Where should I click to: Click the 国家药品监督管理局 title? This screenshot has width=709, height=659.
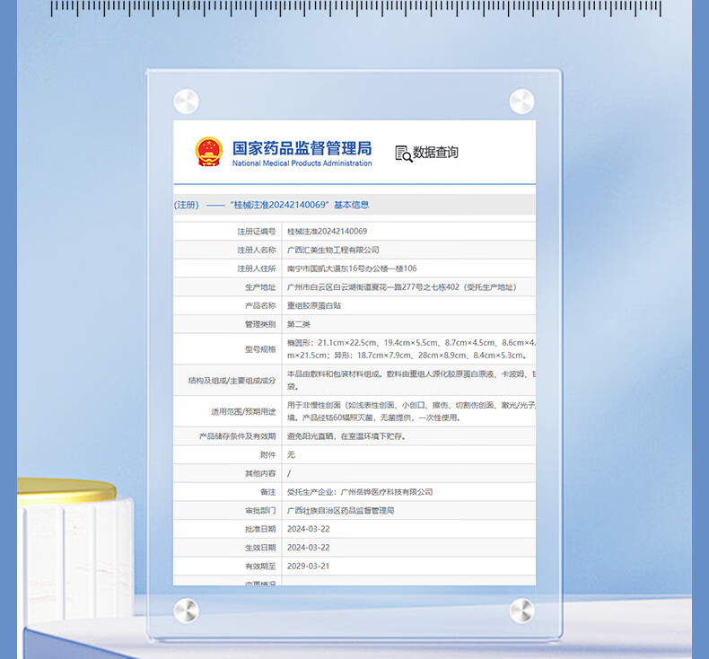302,148
